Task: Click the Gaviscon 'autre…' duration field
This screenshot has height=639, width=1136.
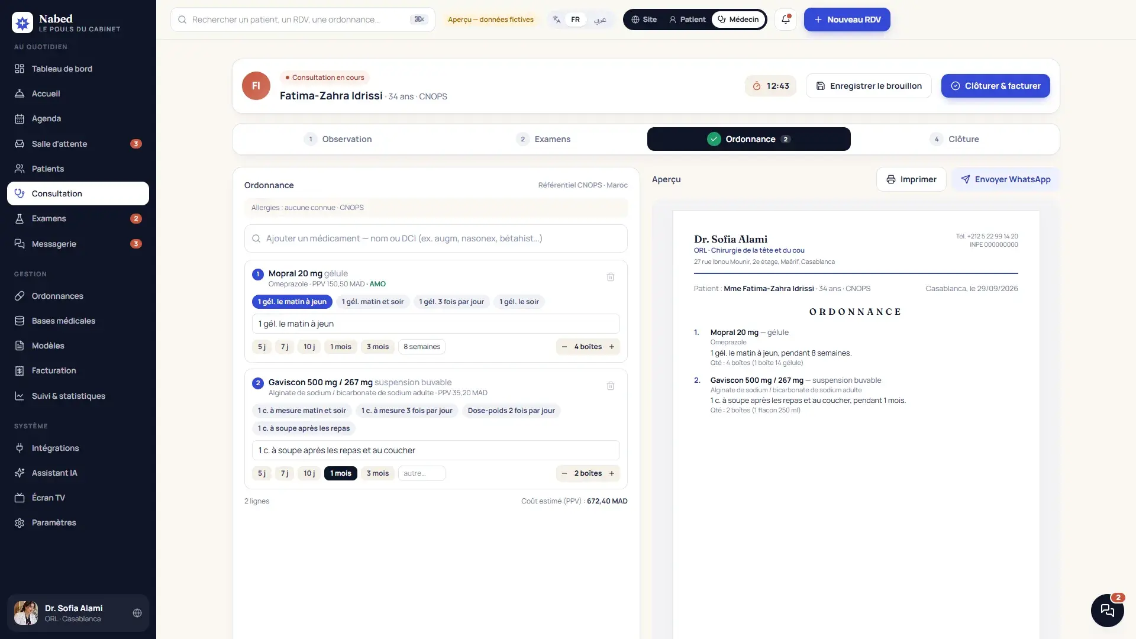Action: (422, 473)
